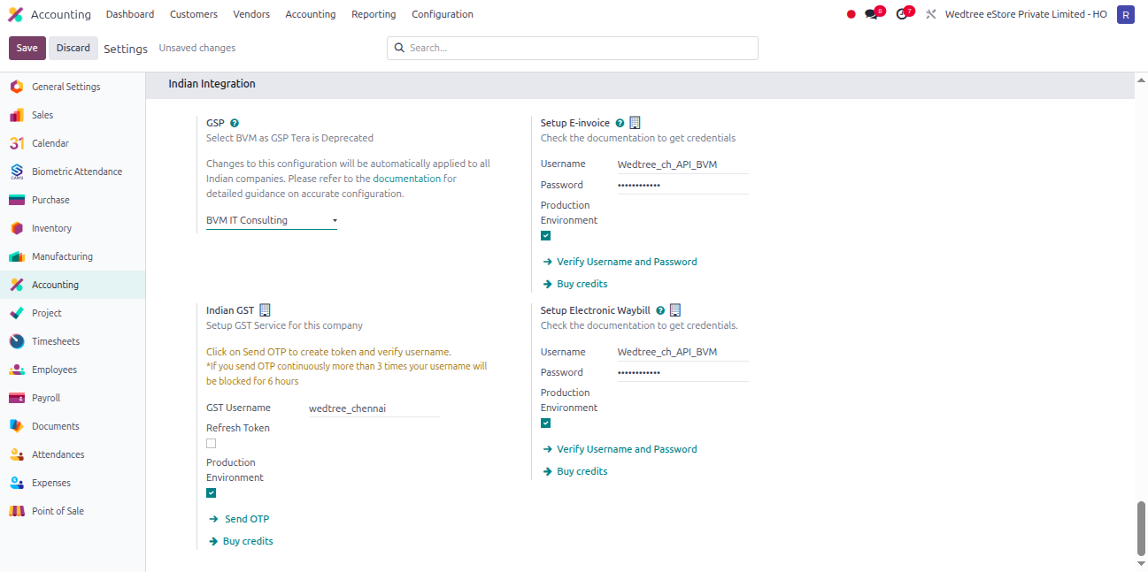
Task: Expand the Configuration menu
Action: point(443,14)
